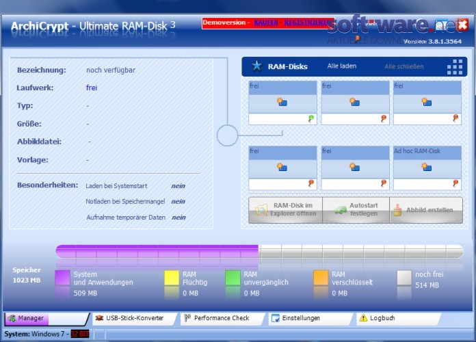Click Alle laden to load all RAM disks
The height and width of the screenshot is (342, 476).
[x=341, y=66]
